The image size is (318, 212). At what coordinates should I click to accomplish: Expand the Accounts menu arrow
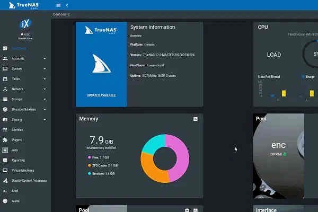tap(45, 58)
